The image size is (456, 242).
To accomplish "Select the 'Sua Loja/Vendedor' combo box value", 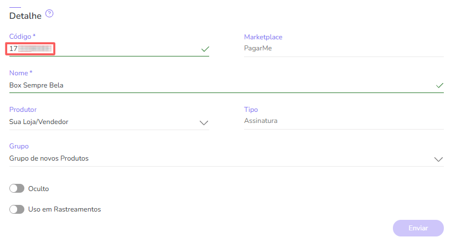I will tap(39, 122).
